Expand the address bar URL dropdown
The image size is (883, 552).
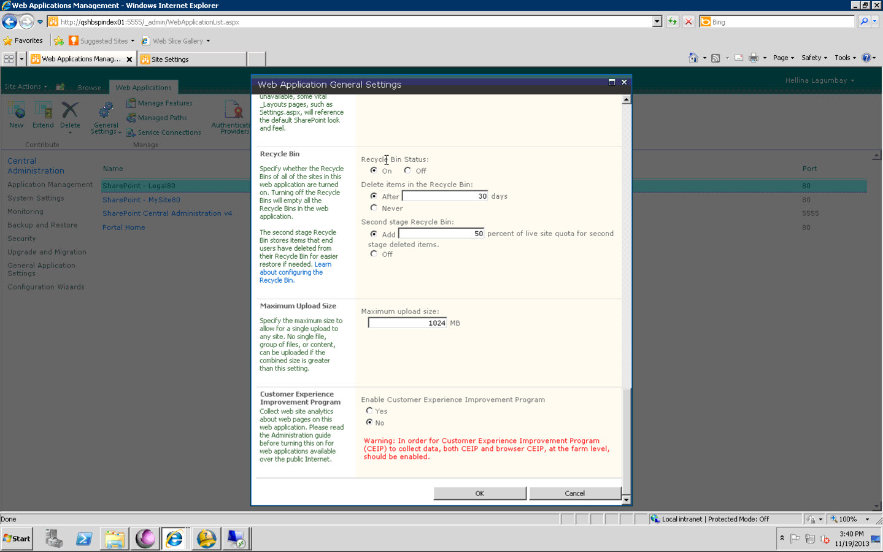pyautogui.click(x=657, y=21)
